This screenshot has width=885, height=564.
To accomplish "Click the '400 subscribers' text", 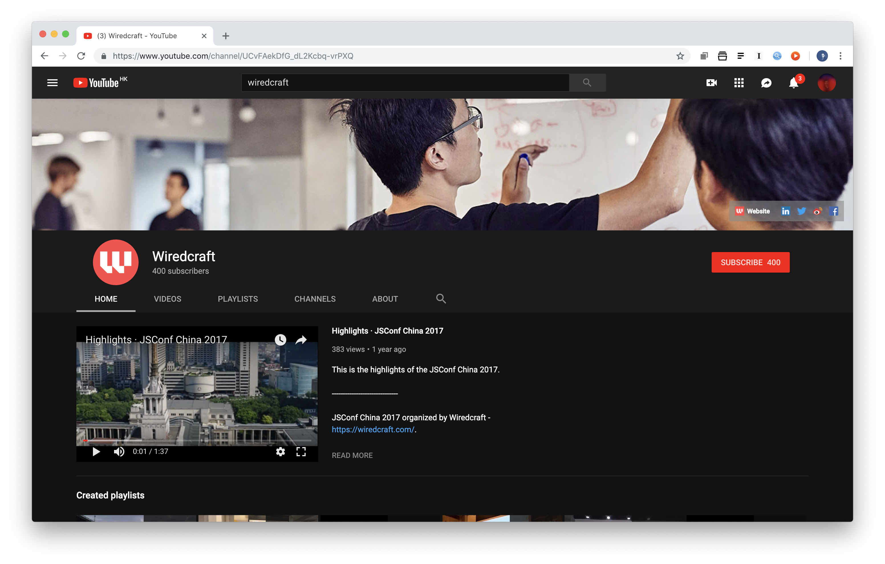I will click(x=180, y=271).
